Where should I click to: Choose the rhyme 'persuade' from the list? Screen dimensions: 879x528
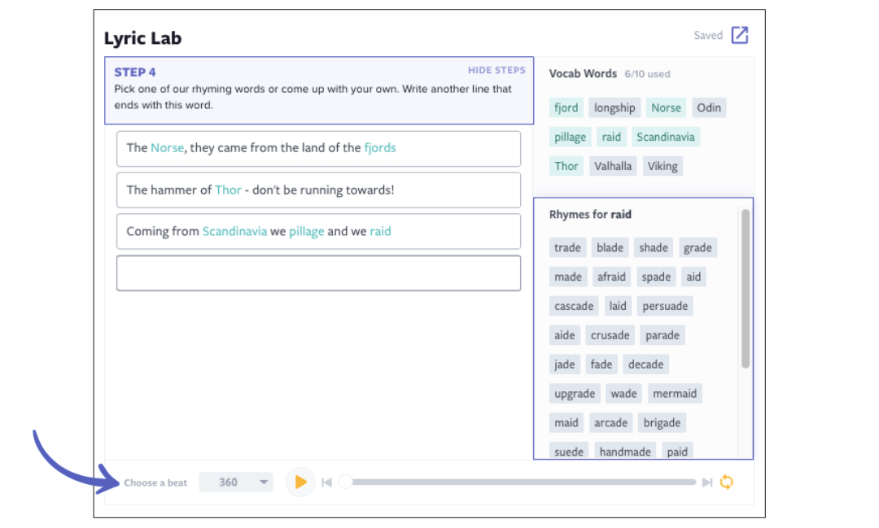click(x=665, y=305)
